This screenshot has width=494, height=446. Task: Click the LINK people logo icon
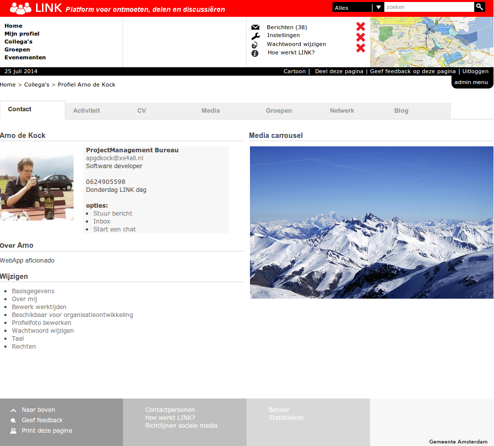pyautogui.click(x=20, y=8)
